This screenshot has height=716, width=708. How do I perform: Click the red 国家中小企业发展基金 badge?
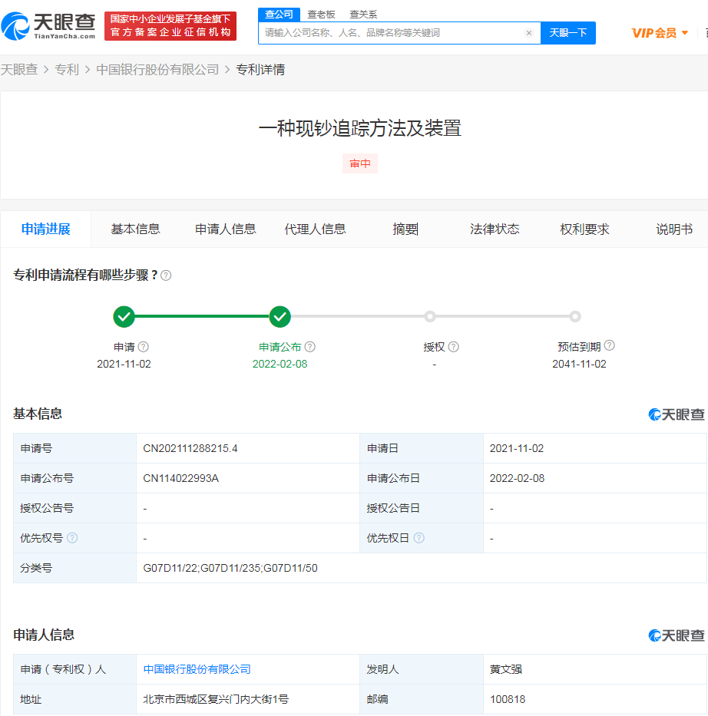[170, 25]
